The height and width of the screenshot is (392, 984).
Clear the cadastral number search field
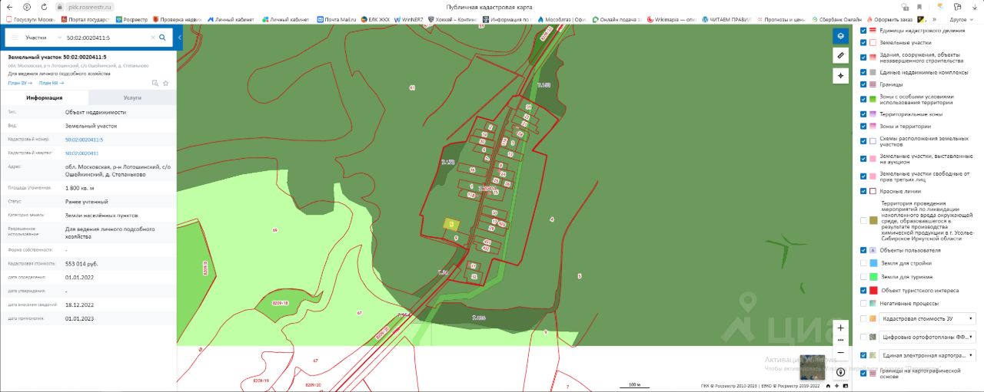click(x=151, y=37)
